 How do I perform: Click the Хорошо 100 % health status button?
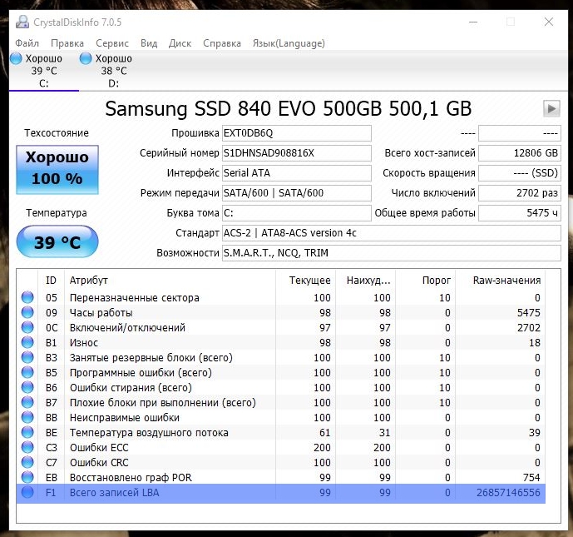(x=57, y=169)
